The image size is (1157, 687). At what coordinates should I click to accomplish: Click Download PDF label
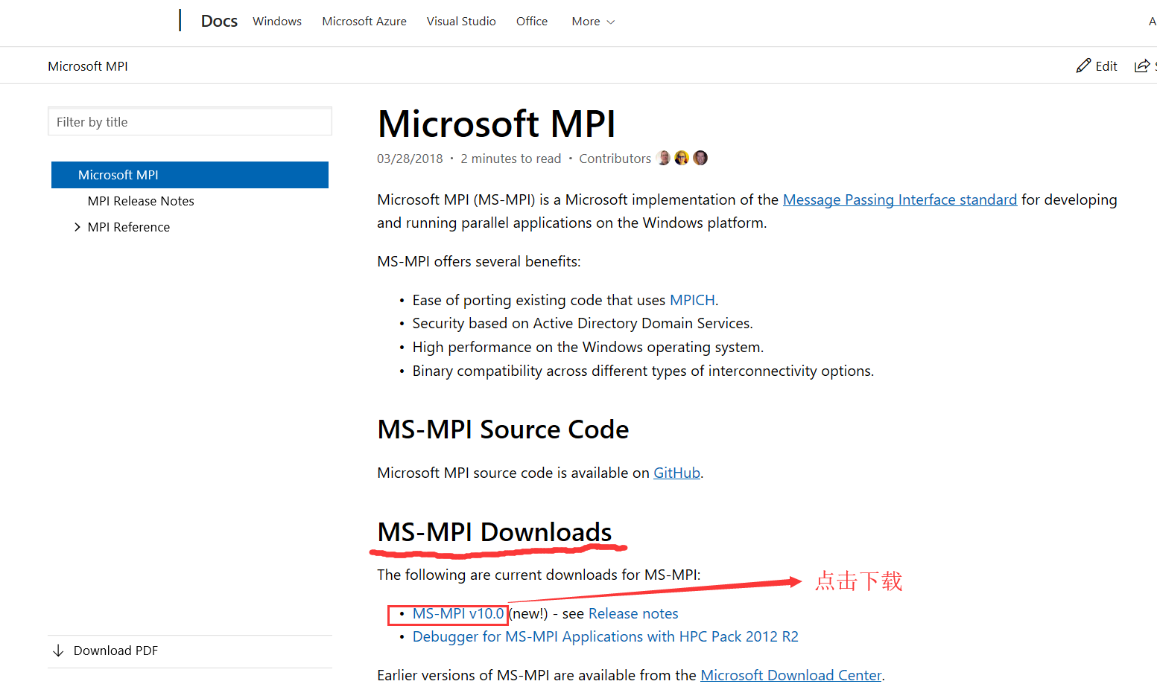click(x=115, y=651)
